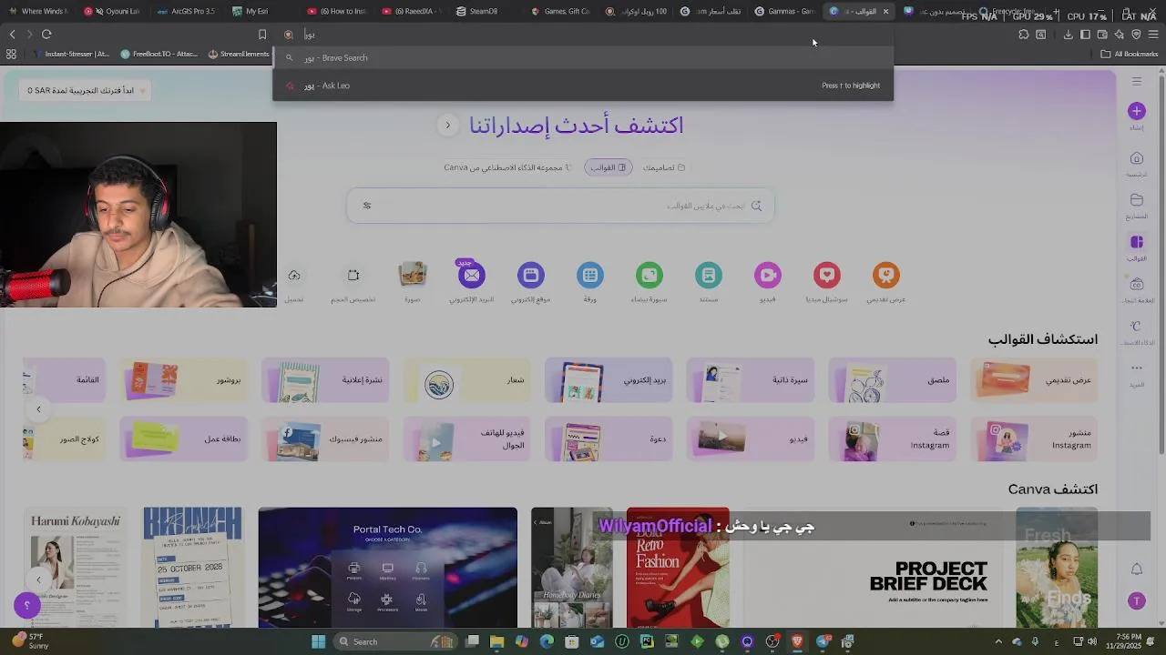Screen dimensions: 1166x655
Task: Click the Canva templates search field
Action: pyautogui.click(x=560, y=206)
